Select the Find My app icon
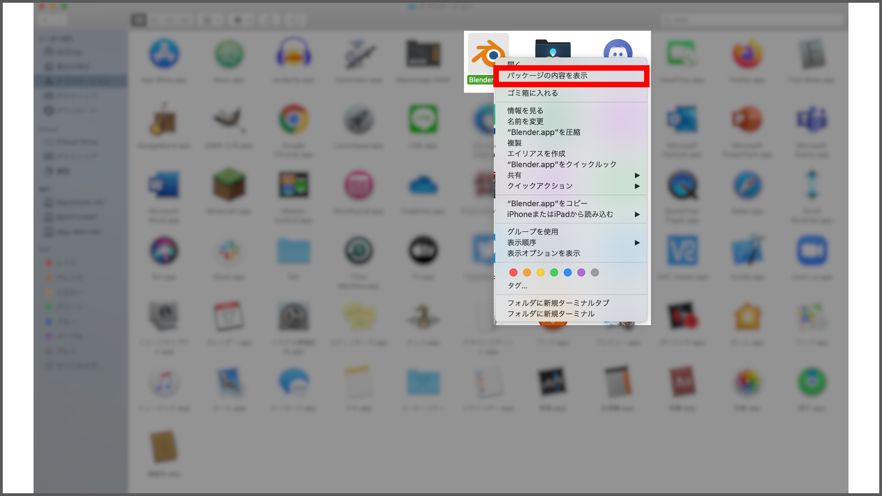Image resolution: width=882 pixels, height=496 pixels. [x=812, y=382]
